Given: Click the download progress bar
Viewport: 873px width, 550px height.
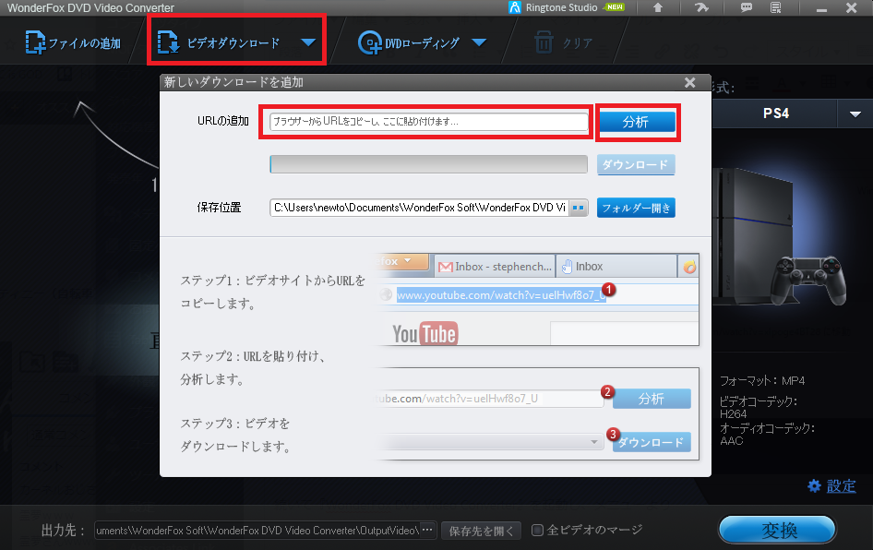Looking at the screenshot, I should click(429, 164).
